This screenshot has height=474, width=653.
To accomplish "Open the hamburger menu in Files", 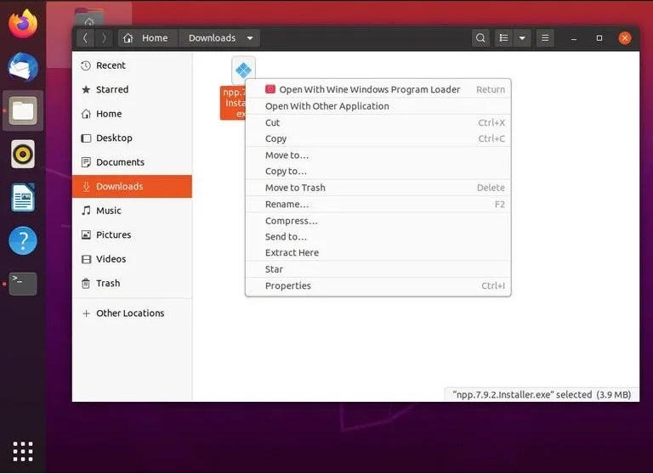I will (545, 38).
